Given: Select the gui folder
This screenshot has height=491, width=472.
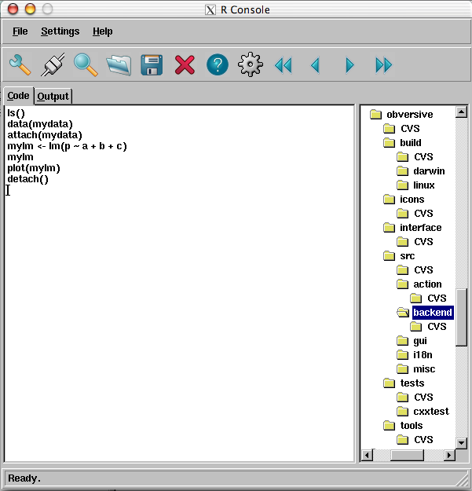Looking at the screenshot, I should pyautogui.click(x=419, y=341).
